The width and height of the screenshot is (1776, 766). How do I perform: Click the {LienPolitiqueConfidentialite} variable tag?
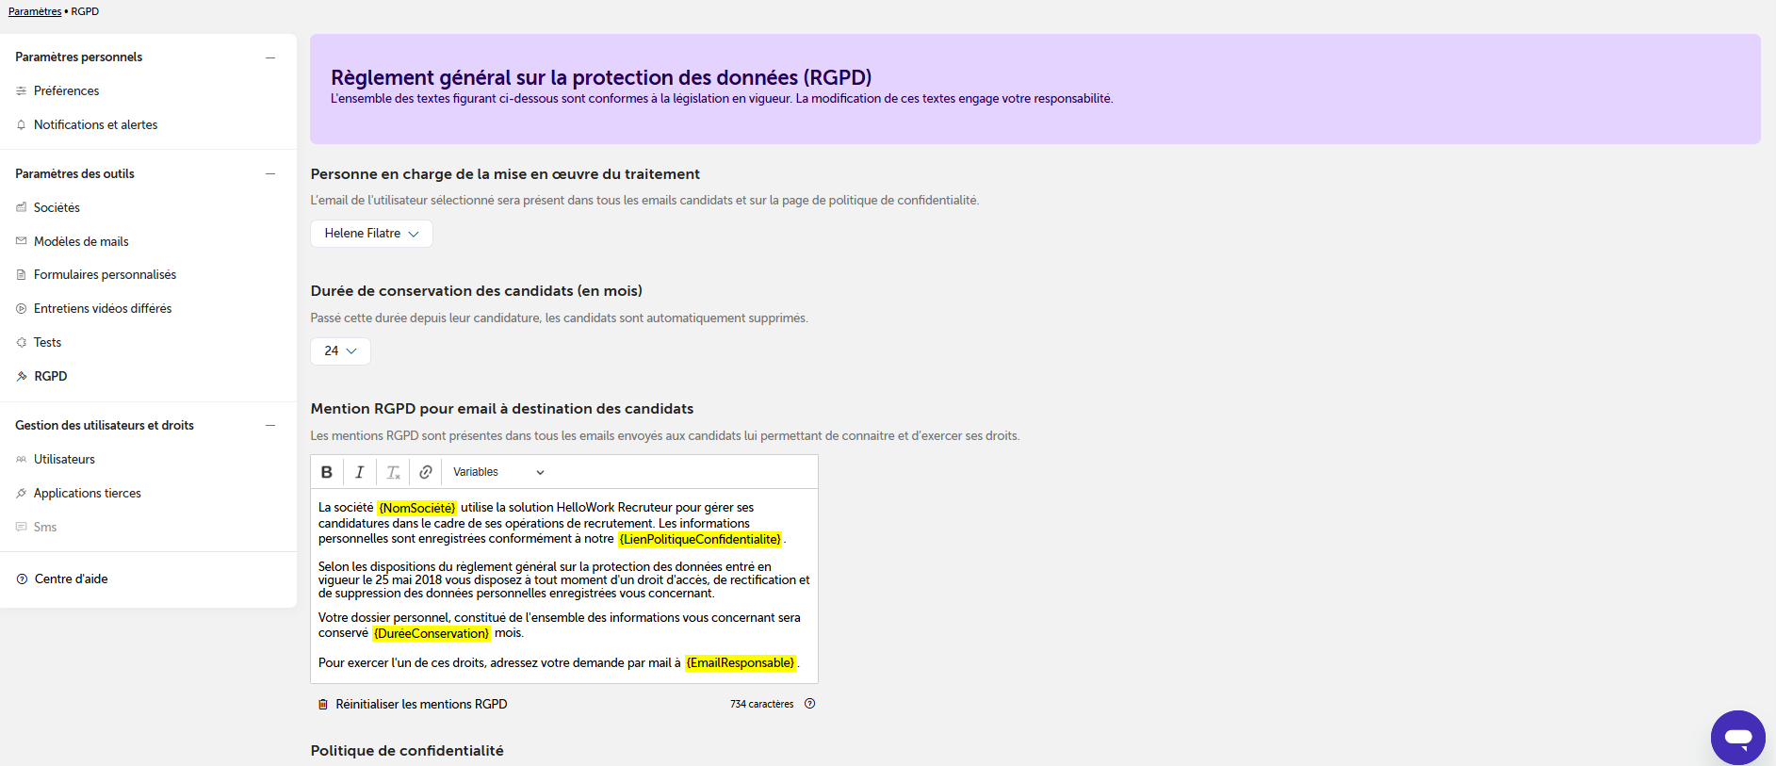(x=700, y=540)
